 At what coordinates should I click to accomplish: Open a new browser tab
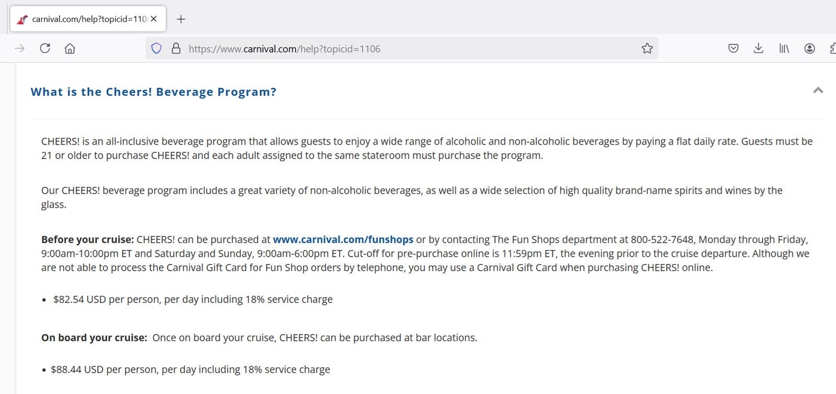point(181,19)
